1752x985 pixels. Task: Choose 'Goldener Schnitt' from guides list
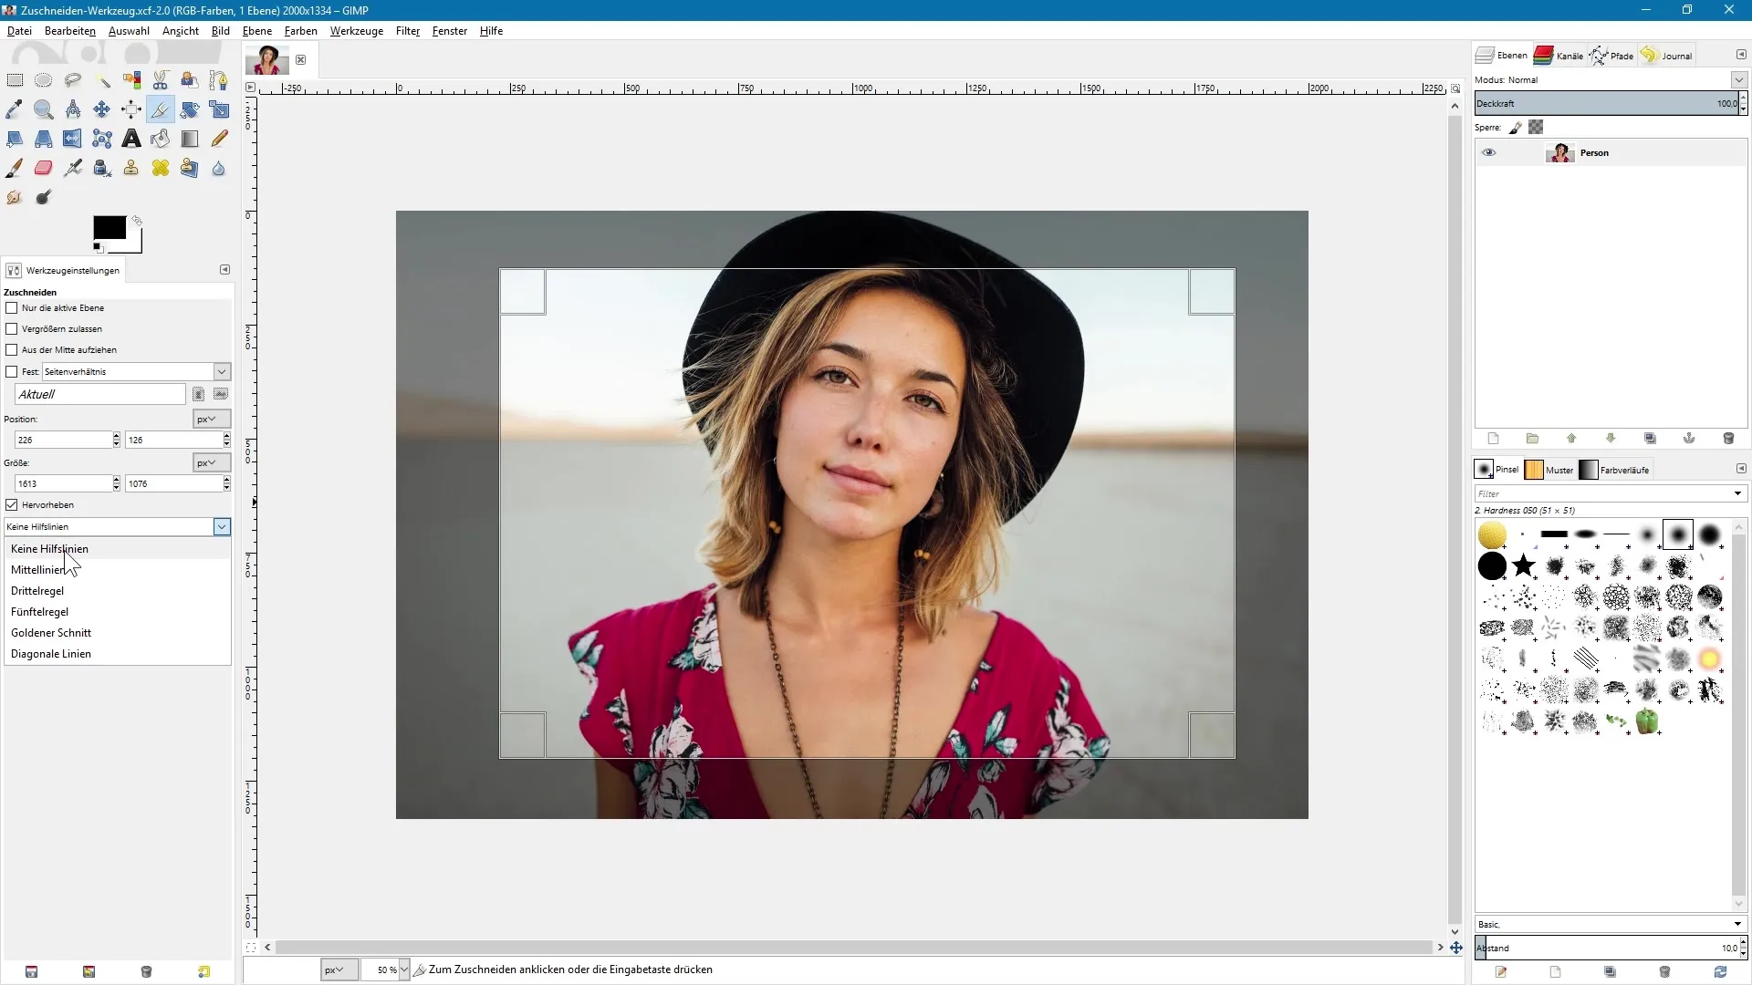51,633
